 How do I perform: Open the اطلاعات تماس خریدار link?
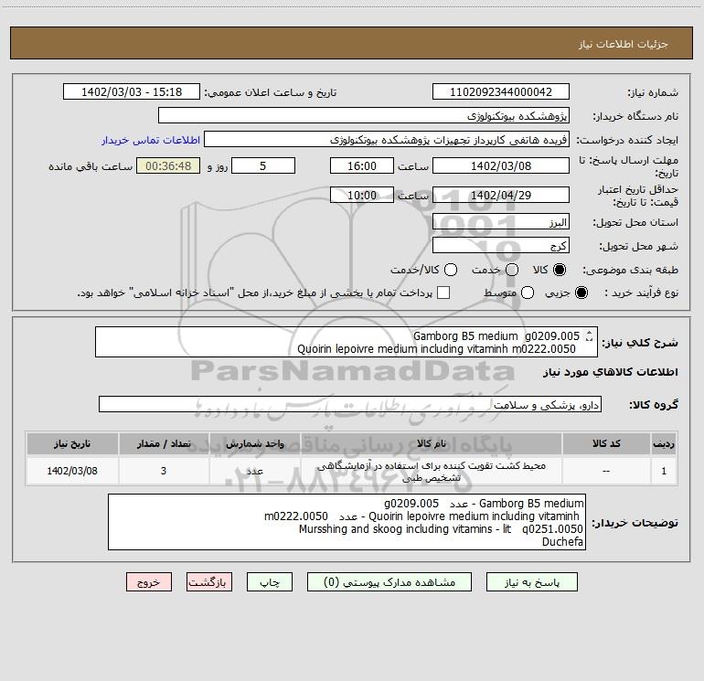[151, 140]
